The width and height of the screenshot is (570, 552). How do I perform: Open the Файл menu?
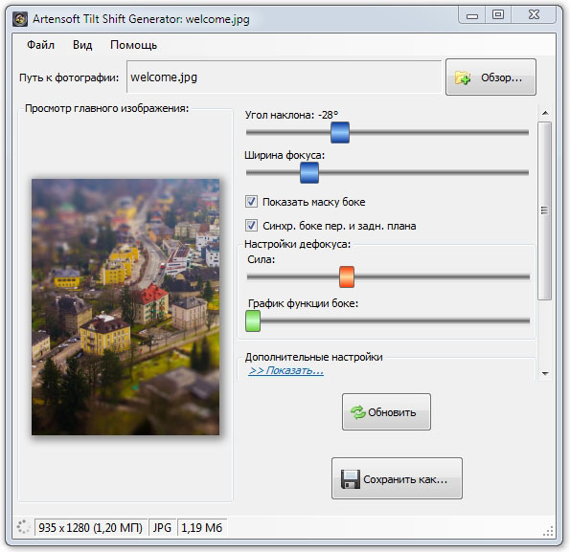40,45
